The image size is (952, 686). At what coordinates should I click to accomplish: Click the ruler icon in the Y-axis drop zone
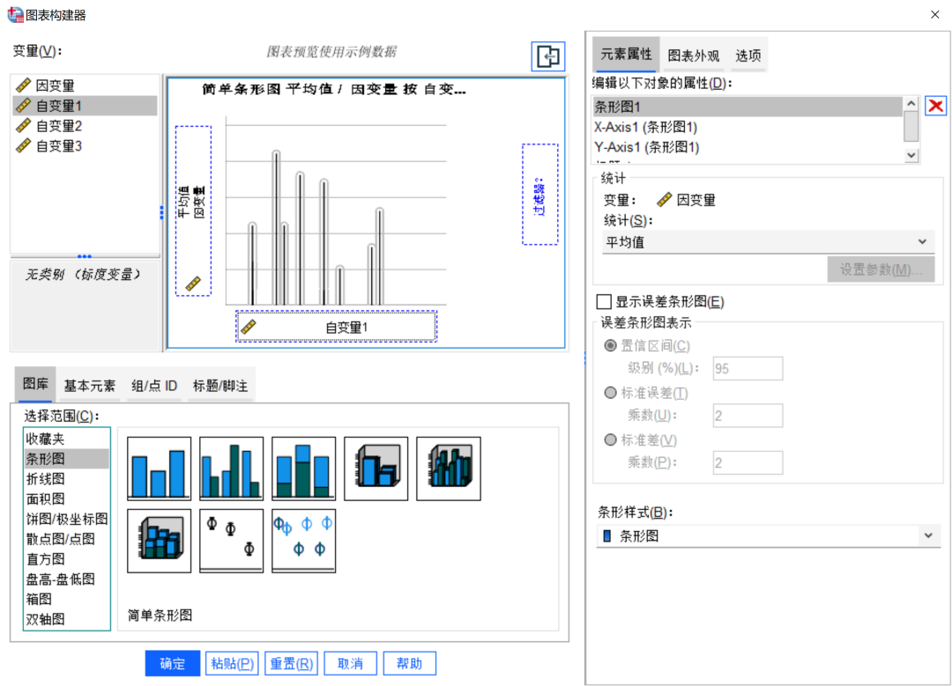click(x=193, y=284)
